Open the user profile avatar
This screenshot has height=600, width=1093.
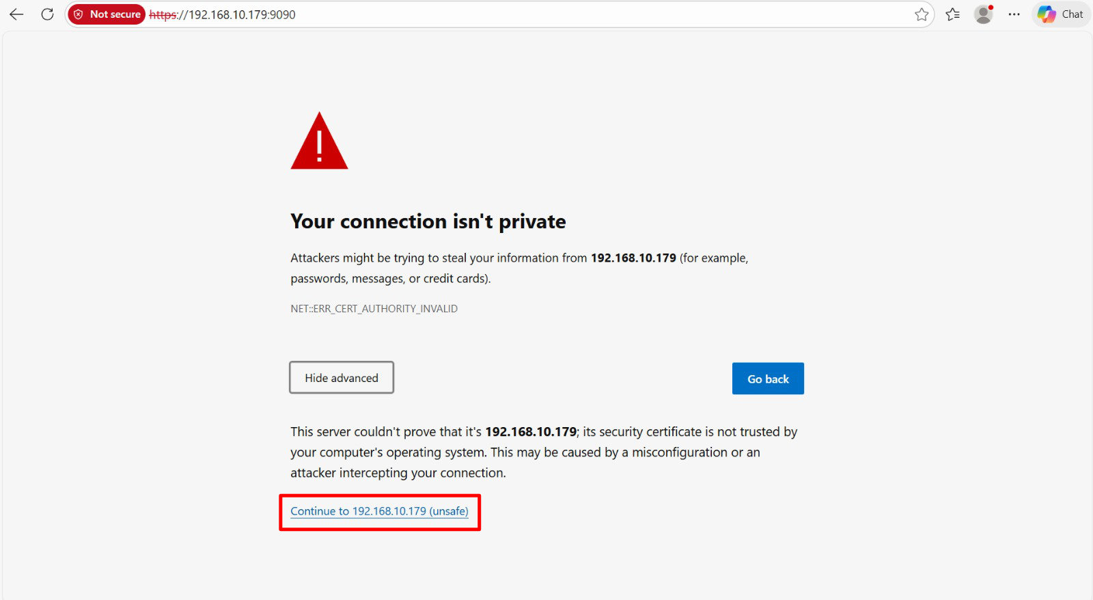[983, 14]
